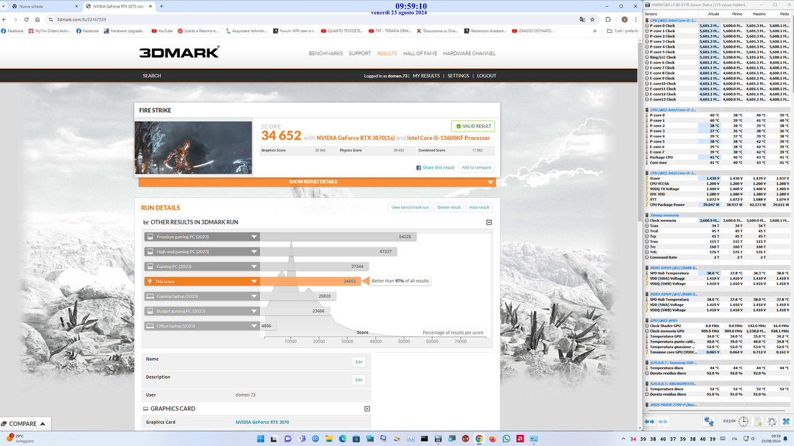794x446 pixels.
Task: Open the Gaming laptop (2023) dropdown
Action: 254,296
